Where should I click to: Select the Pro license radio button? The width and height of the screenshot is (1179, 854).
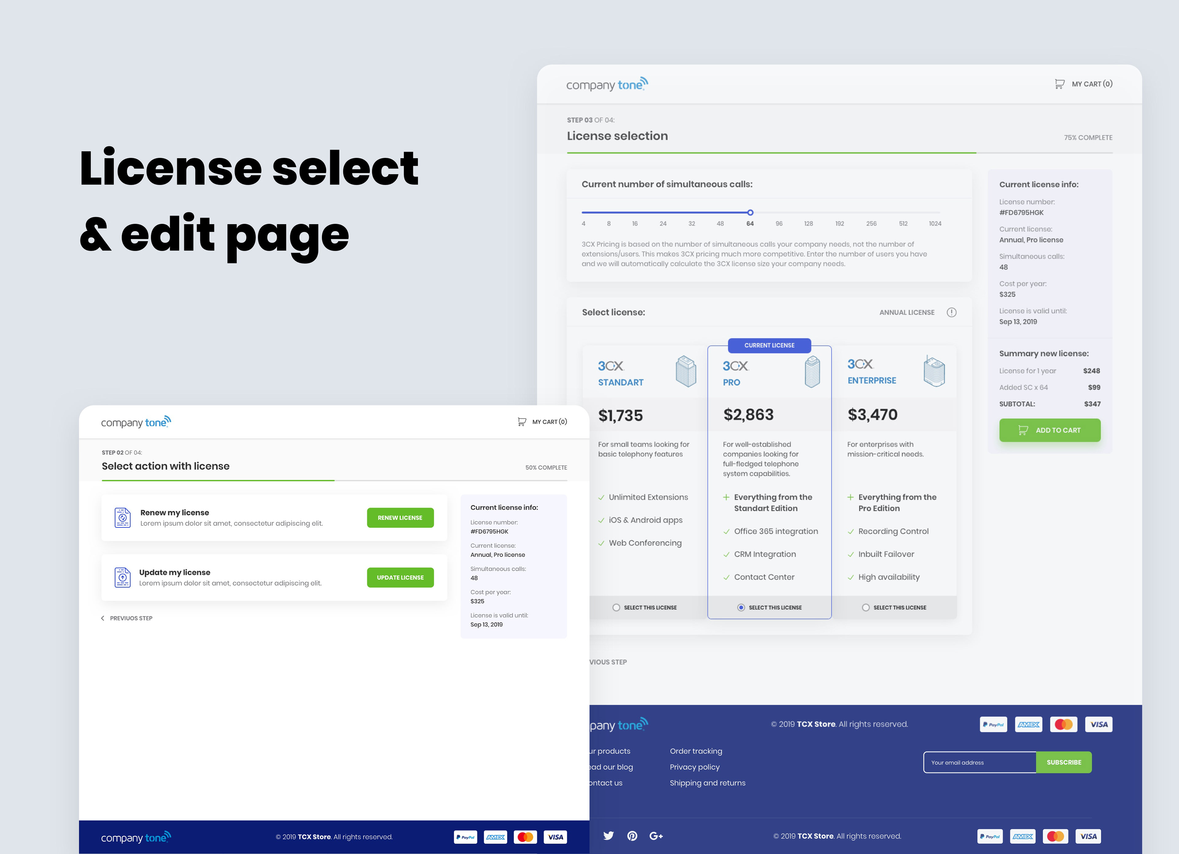(741, 607)
